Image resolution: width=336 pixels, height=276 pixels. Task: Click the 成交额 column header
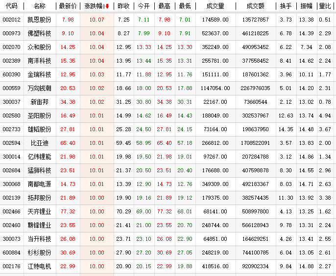click(x=255, y=6)
